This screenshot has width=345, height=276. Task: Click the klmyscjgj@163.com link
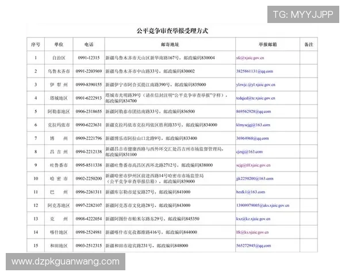click(x=253, y=125)
